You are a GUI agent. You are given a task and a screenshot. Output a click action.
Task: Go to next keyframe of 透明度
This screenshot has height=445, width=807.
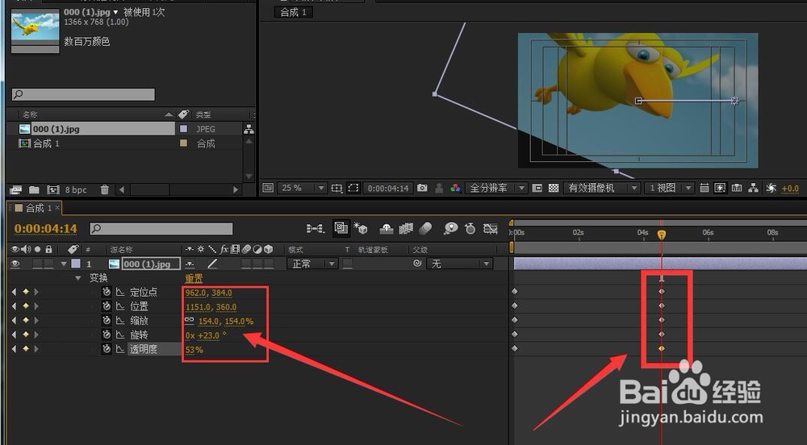tap(36, 349)
